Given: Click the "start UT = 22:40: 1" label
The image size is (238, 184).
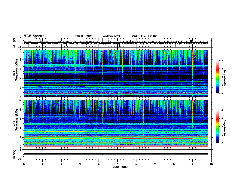Looking at the screenshot, I should pos(145,36).
